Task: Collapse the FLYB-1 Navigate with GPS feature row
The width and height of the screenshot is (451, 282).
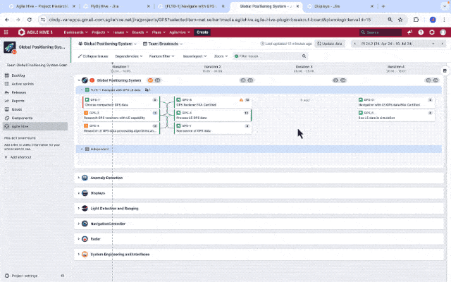Action: click(x=82, y=90)
